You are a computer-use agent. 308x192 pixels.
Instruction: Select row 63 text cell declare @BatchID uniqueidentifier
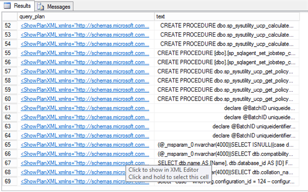click(227, 127)
